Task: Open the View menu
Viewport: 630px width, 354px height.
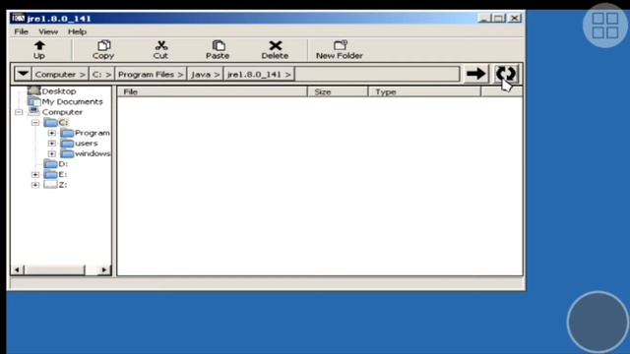Action: click(x=48, y=31)
